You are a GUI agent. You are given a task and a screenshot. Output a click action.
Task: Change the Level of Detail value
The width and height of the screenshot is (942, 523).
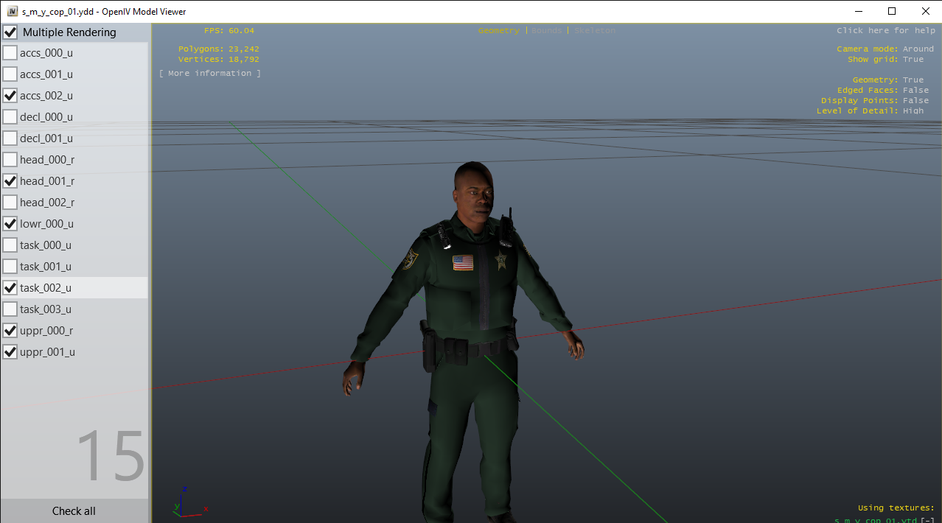point(913,111)
